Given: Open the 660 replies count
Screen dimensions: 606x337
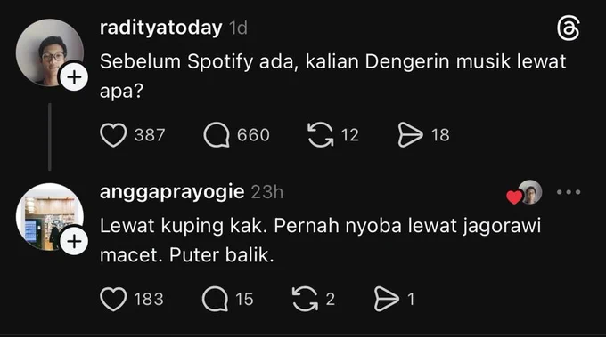Looking at the screenshot, I should click(253, 135).
